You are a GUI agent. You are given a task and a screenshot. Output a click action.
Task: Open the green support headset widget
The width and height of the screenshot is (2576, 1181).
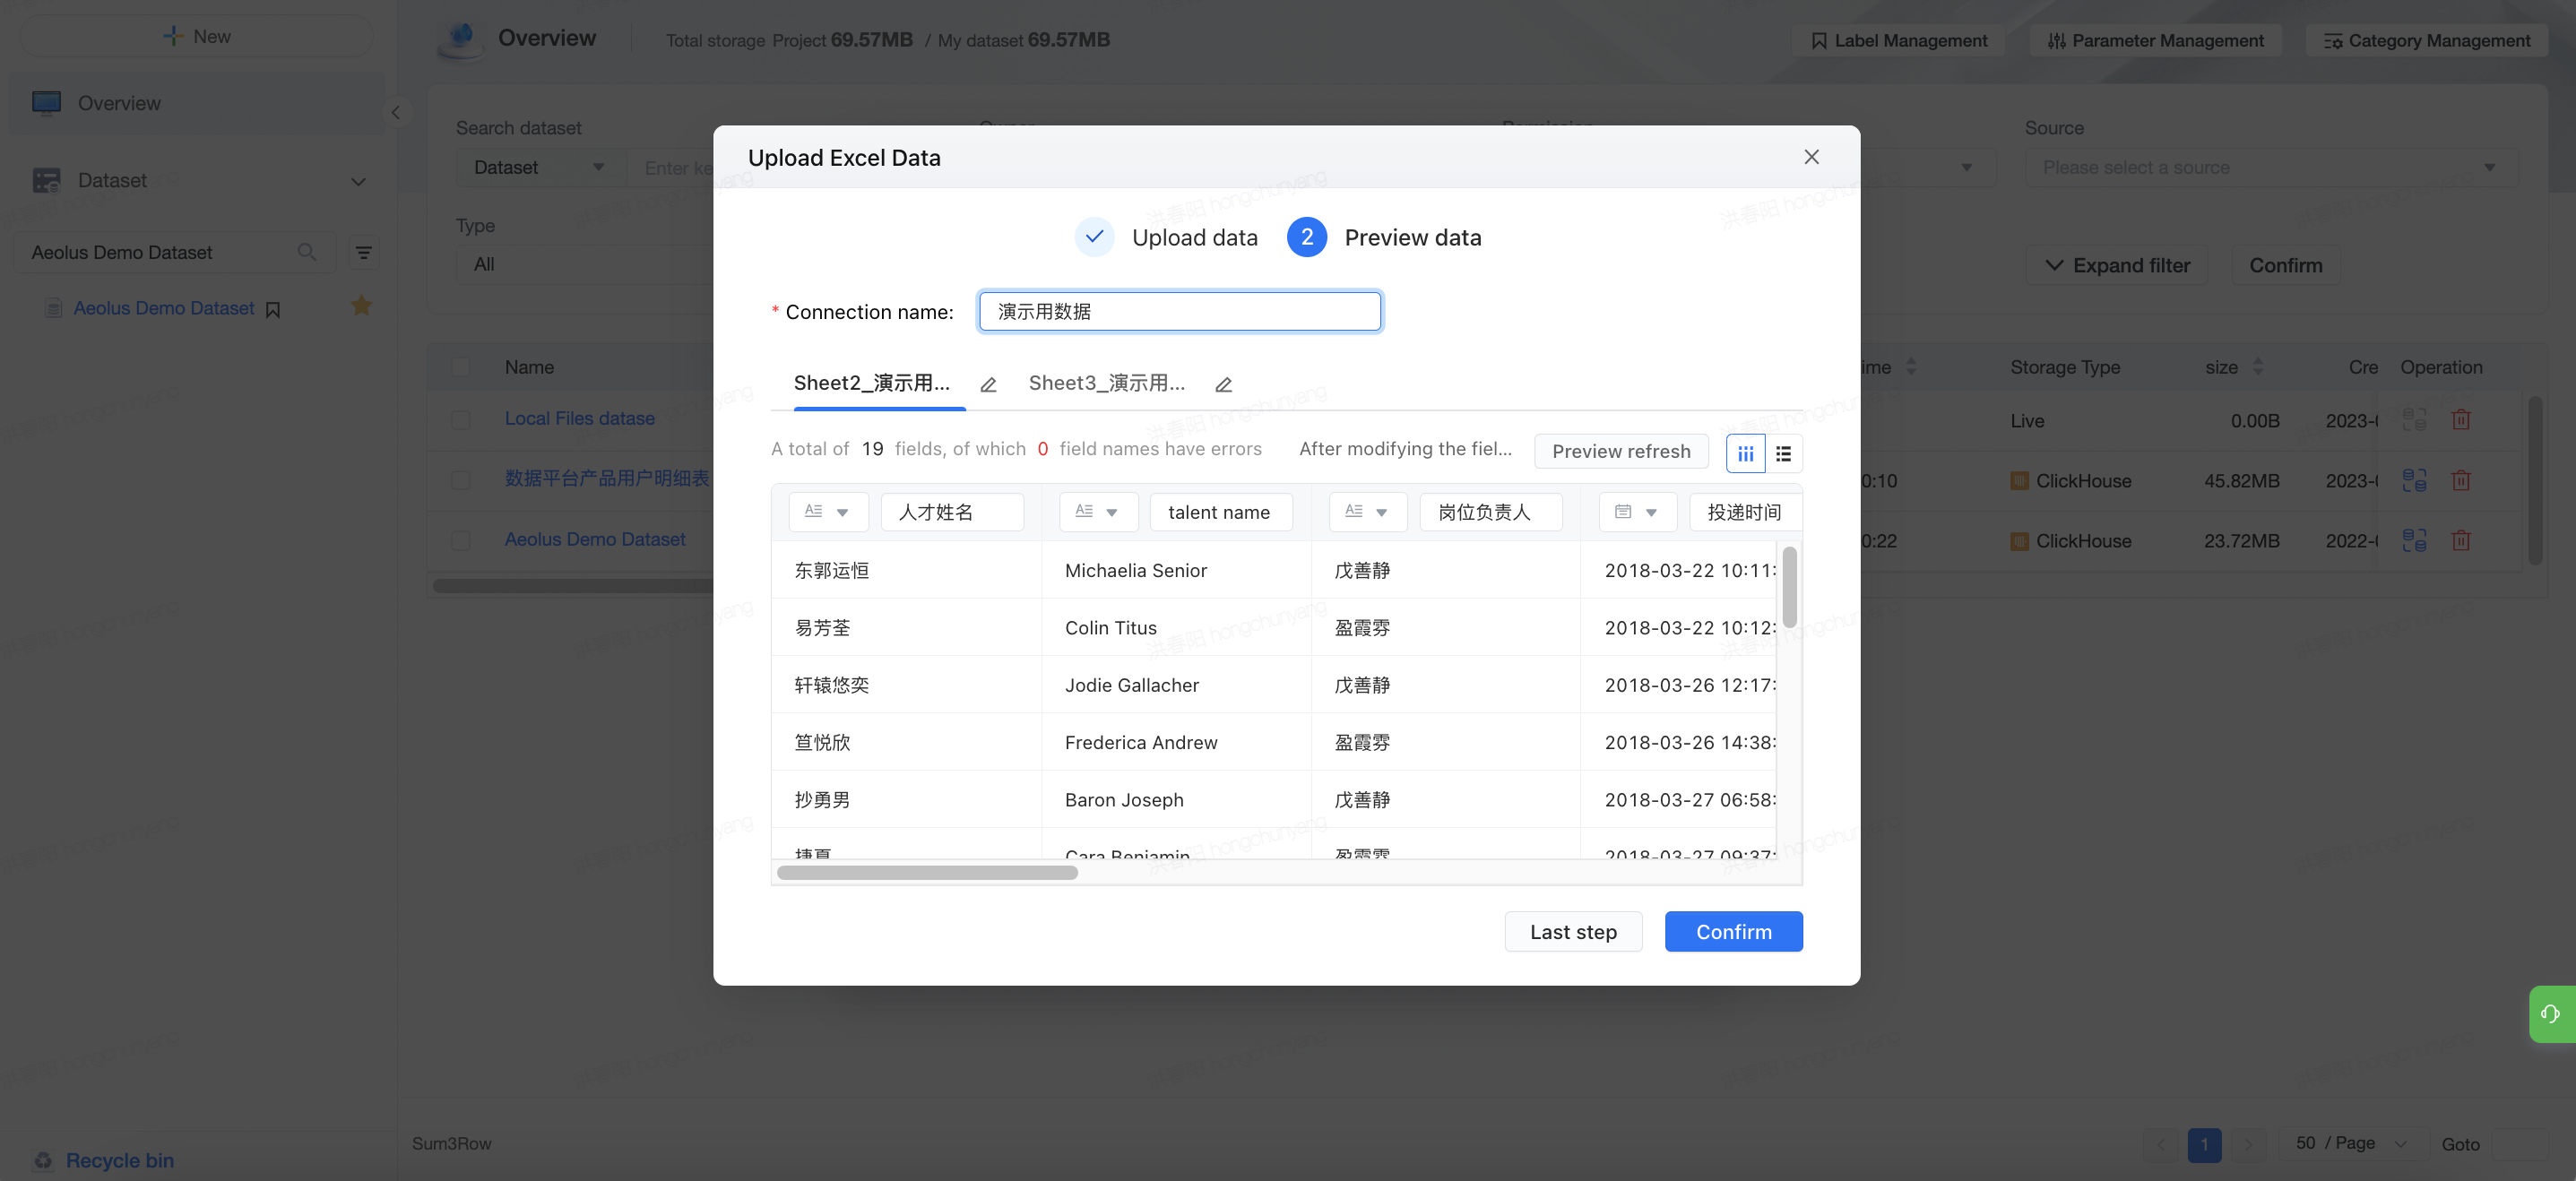[x=2551, y=1014]
